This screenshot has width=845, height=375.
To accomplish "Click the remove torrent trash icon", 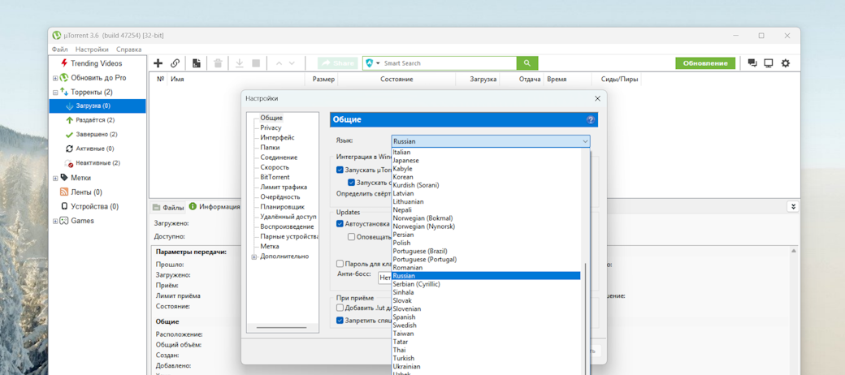I will pyautogui.click(x=218, y=63).
